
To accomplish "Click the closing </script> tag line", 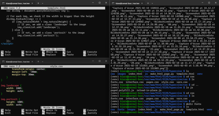I will (x=7, y=44).
